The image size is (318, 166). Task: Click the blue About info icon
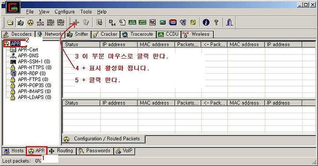[x=206, y=22]
